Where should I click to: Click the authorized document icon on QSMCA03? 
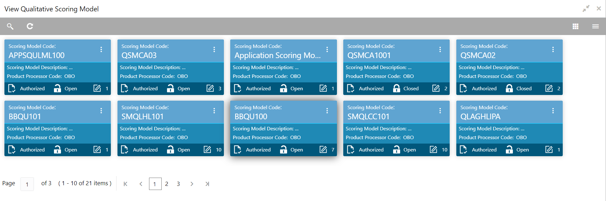124,88
